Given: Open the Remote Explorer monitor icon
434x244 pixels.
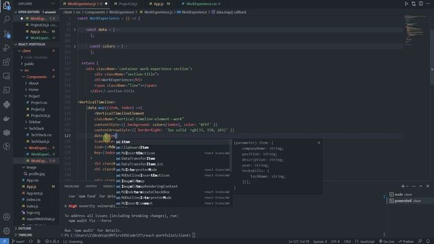Looking at the screenshot, I should click(x=7, y=76).
